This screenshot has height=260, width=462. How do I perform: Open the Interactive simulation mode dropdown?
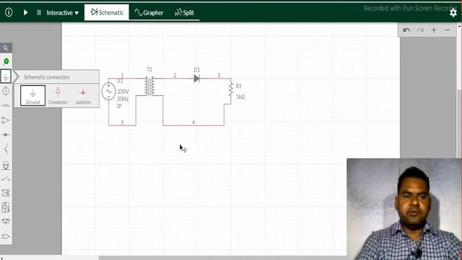point(63,13)
